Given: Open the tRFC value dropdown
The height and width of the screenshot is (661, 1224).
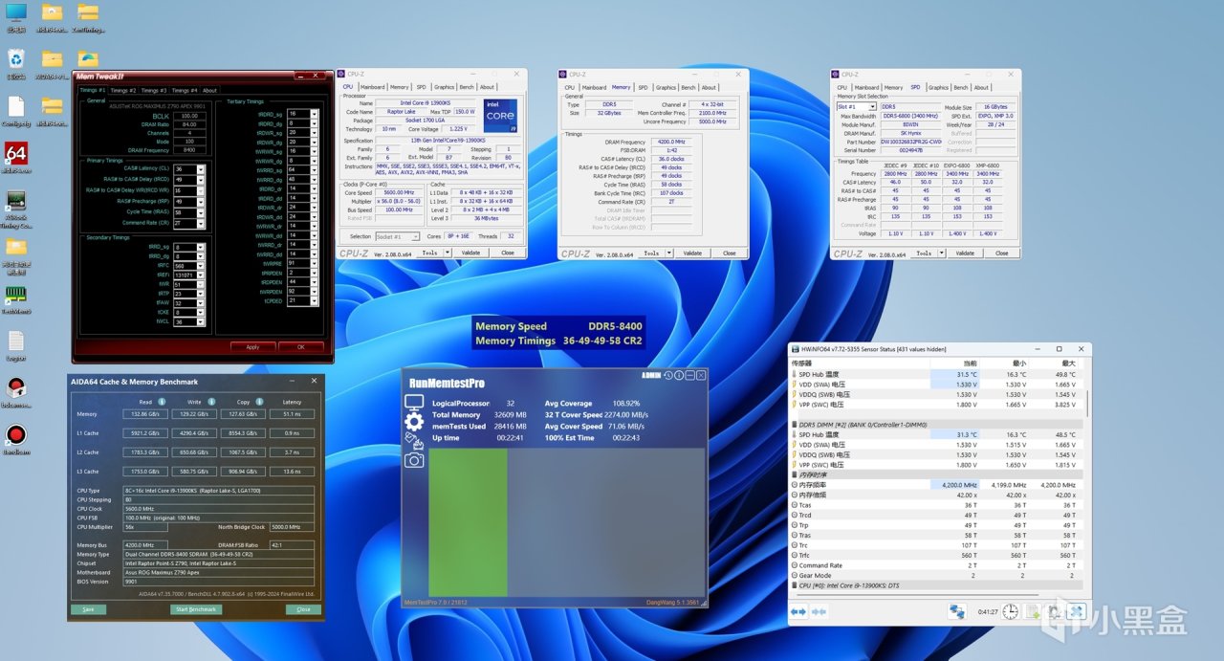Looking at the screenshot, I should click(x=203, y=267).
